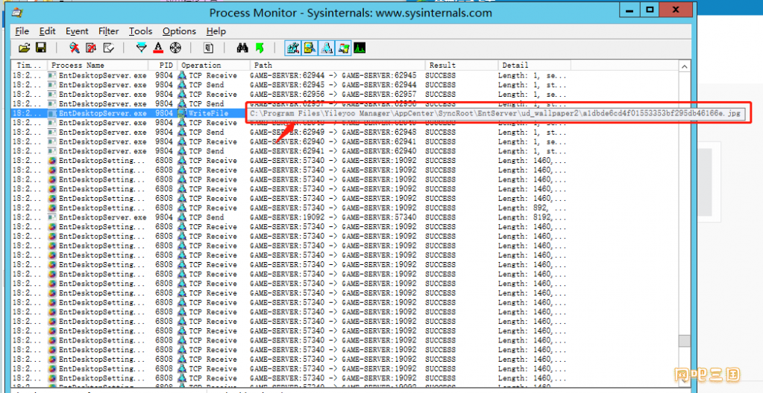Select the highlighted WriteFile operation cell
Screen dimensions: 763x393
coord(208,113)
